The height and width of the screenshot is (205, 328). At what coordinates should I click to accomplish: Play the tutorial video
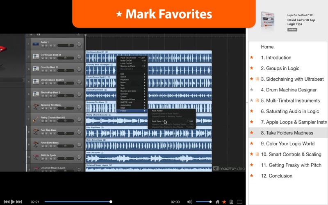[13, 202]
